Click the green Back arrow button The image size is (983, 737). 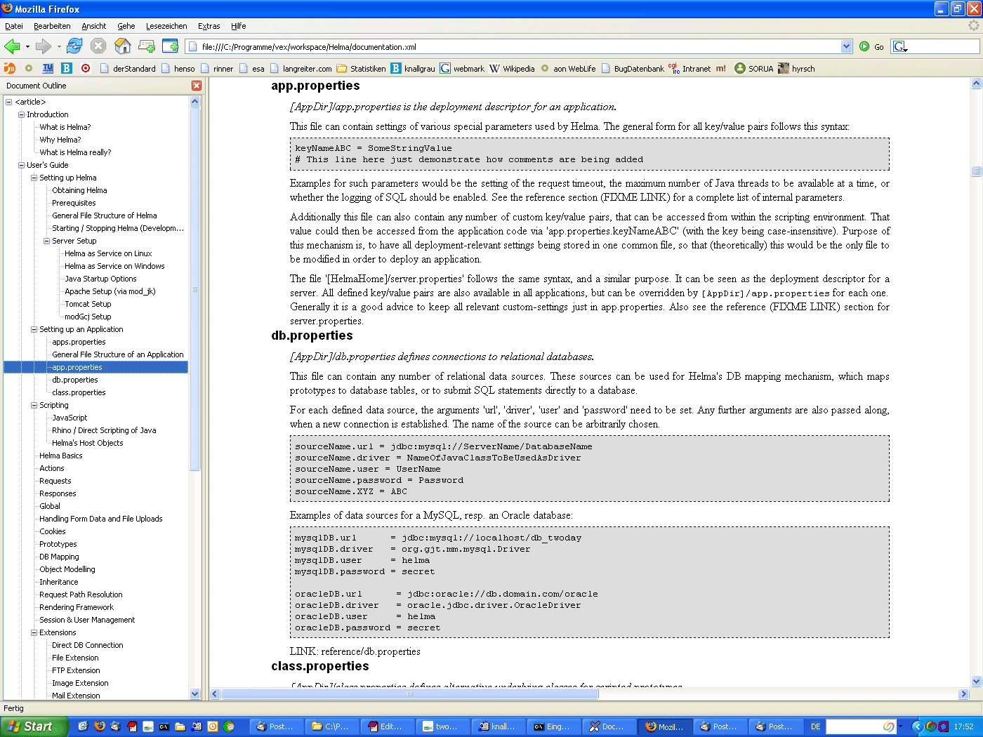12,46
